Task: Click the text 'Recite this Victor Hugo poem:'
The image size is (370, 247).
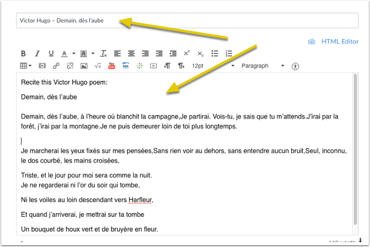Action: click(64, 82)
